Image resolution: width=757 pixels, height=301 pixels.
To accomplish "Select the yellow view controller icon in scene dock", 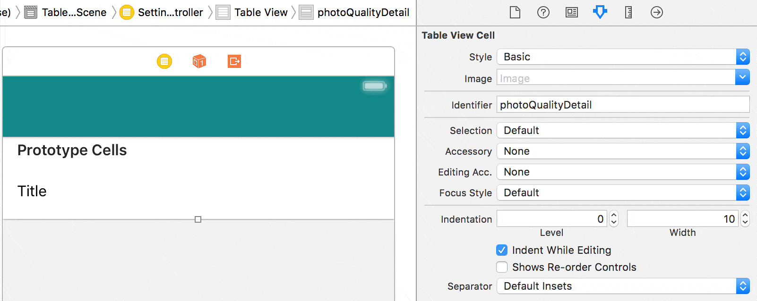I will pyautogui.click(x=164, y=61).
